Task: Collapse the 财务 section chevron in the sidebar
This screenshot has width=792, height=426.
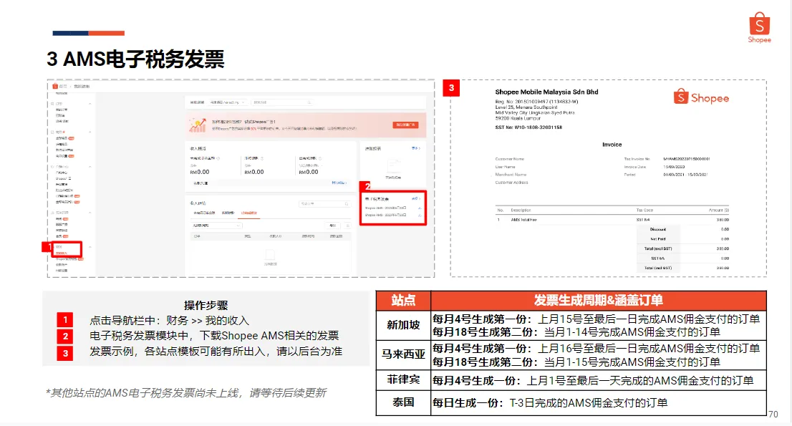Action: (90, 246)
